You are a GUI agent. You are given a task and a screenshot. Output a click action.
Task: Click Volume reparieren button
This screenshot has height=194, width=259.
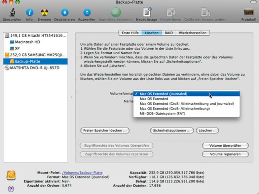[225, 154]
